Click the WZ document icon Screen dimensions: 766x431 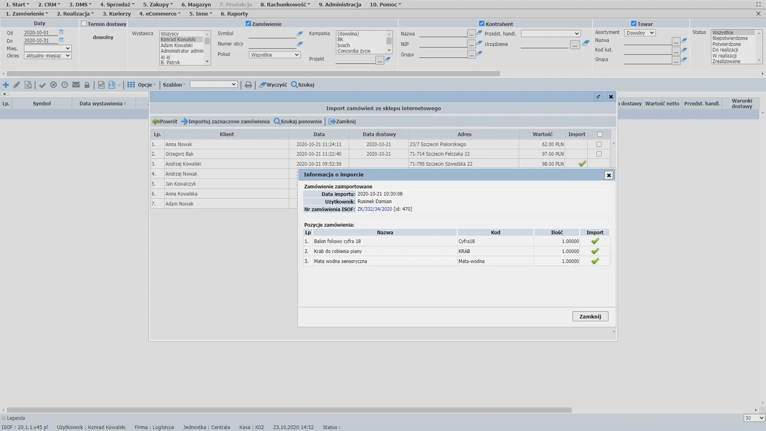click(101, 85)
